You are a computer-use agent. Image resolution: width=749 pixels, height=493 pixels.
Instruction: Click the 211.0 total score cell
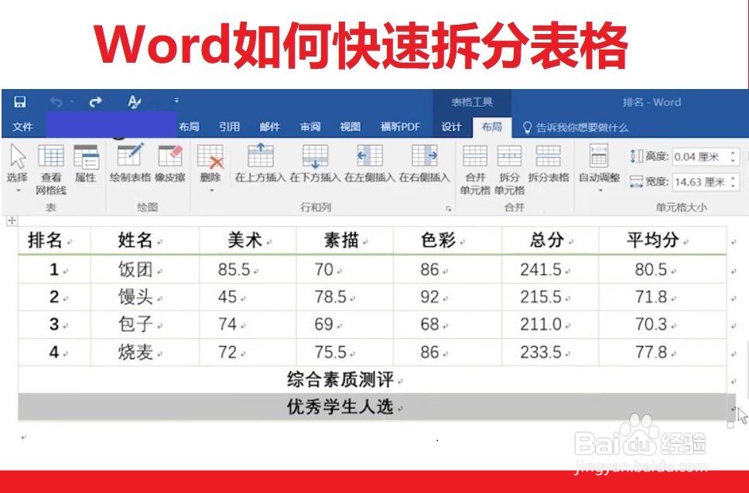(x=550, y=324)
